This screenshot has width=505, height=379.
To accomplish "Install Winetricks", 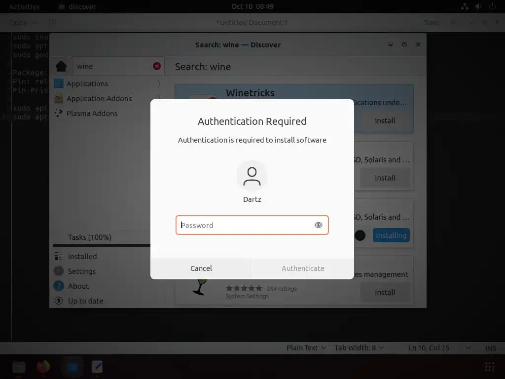I will (385, 120).
